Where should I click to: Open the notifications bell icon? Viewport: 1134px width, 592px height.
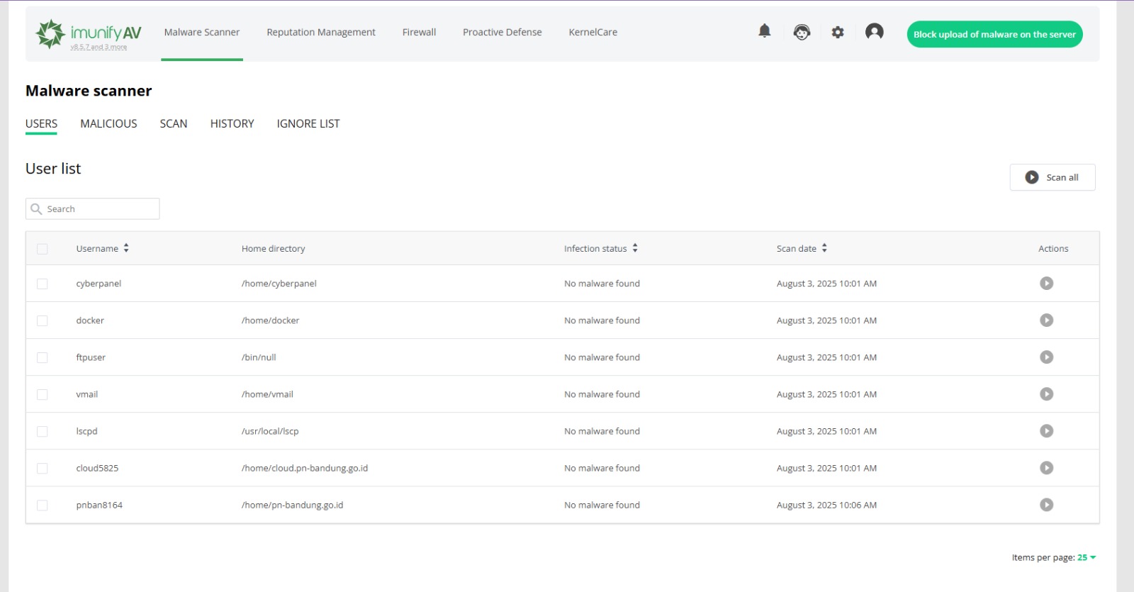pyautogui.click(x=764, y=31)
